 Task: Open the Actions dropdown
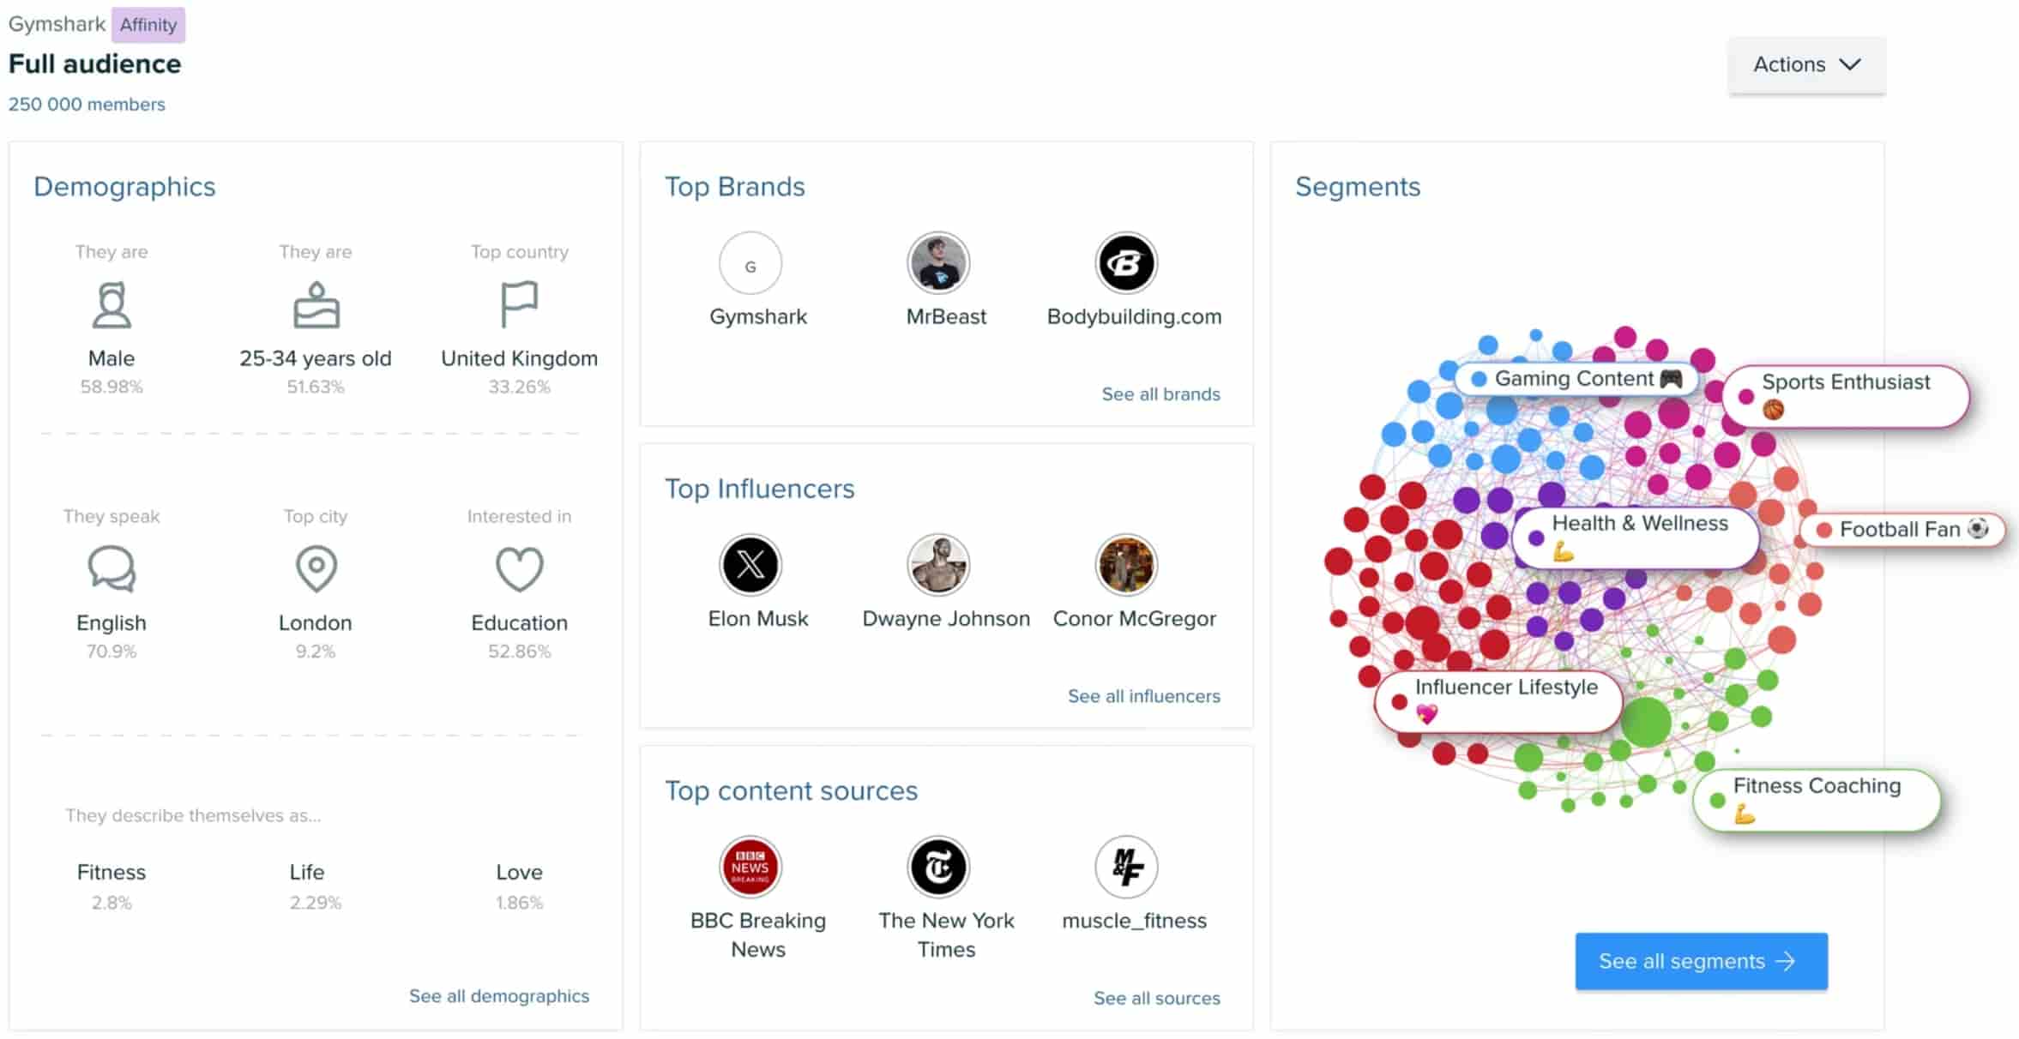pos(1805,64)
